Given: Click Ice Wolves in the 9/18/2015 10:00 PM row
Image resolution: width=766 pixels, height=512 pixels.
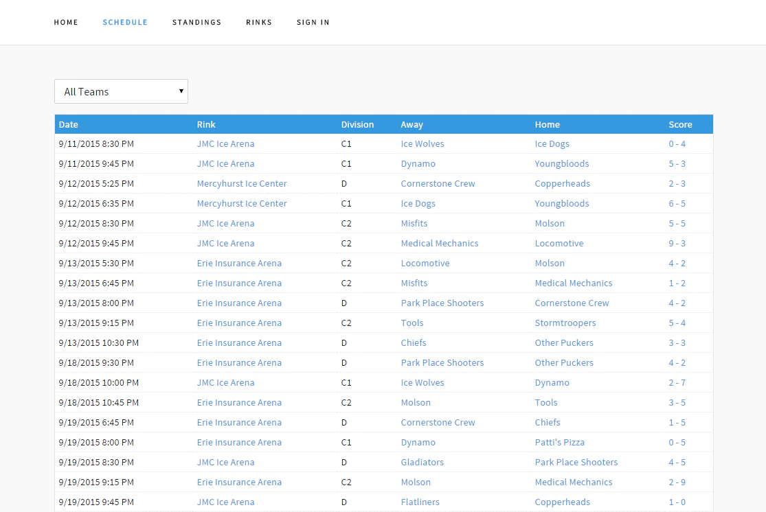Looking at the screenshot, I should click(x=423, y=383).
